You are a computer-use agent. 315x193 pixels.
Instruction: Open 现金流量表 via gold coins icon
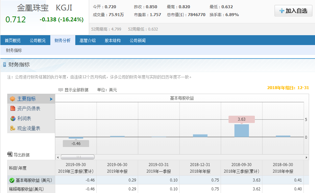(x=12, y=128)
